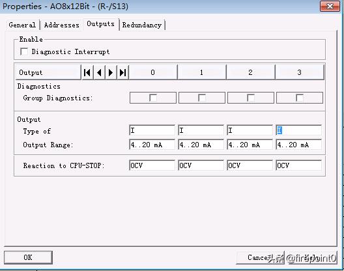Enable the Diagnostic Interrupt checkbox
The width and height of the screenshot is (344, 271).
[24, 51]
